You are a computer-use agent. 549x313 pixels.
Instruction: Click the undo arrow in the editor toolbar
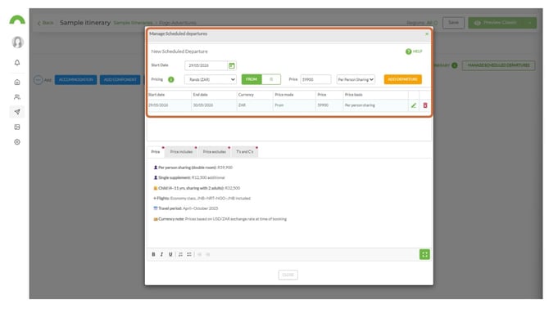200,254
